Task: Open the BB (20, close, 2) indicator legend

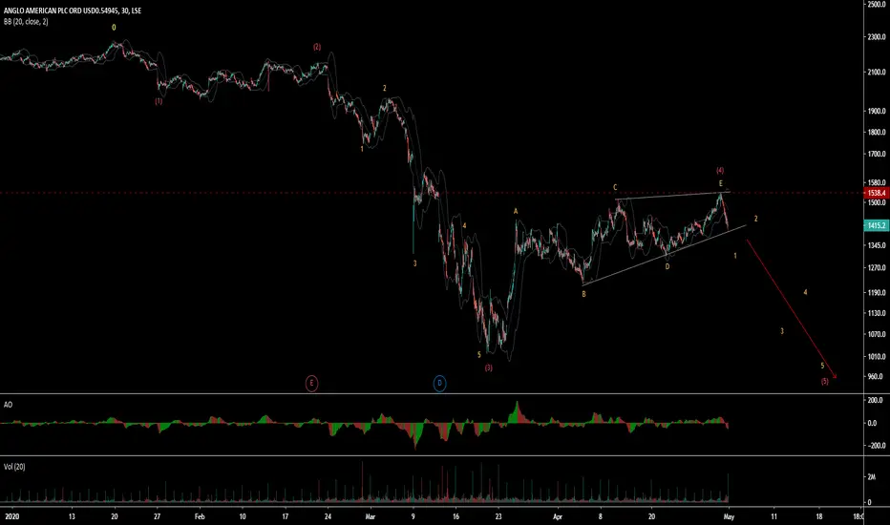Action: click(26, 22)
